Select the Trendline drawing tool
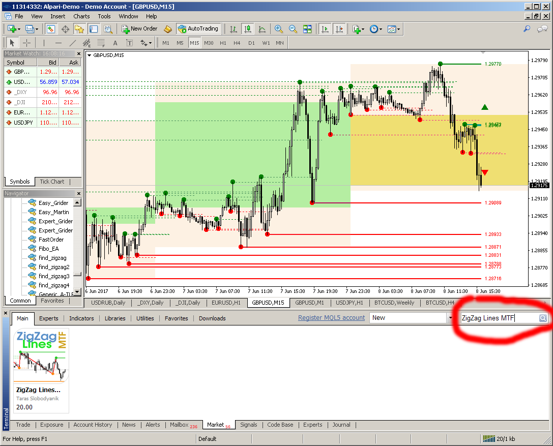 pos(72,43)
